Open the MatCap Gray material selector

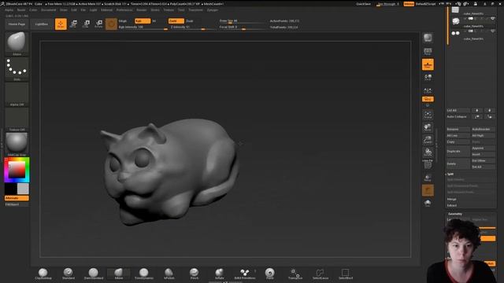pos(17,145)
